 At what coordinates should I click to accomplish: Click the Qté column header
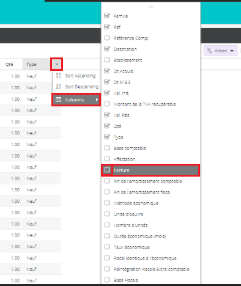pyautogui.click(x=11, y=64)
